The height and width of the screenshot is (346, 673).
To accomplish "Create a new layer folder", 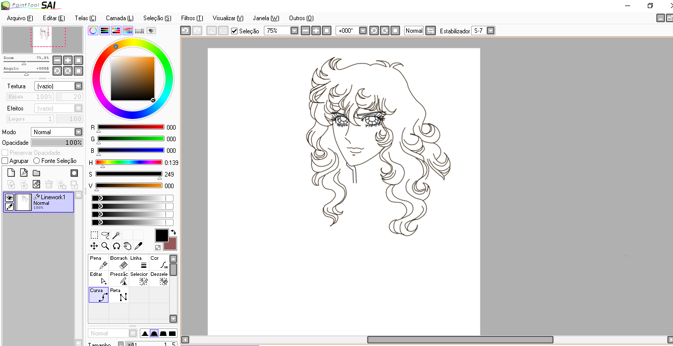I will (x=36, y=172).
